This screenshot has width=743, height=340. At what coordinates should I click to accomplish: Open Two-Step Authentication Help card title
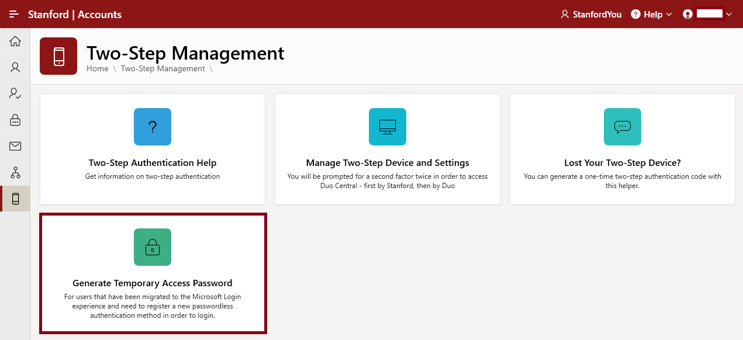[x=153, y=163]
